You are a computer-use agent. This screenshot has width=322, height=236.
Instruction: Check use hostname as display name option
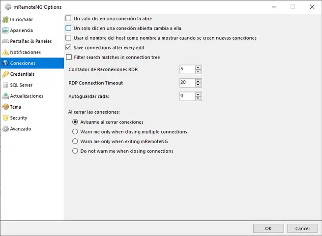point(68,38)
